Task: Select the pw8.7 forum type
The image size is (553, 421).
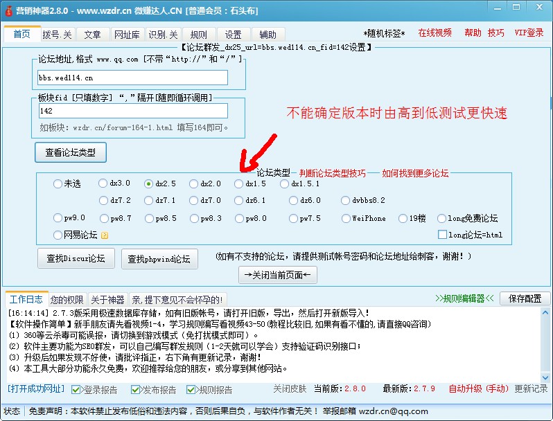Action: point(116,218)
